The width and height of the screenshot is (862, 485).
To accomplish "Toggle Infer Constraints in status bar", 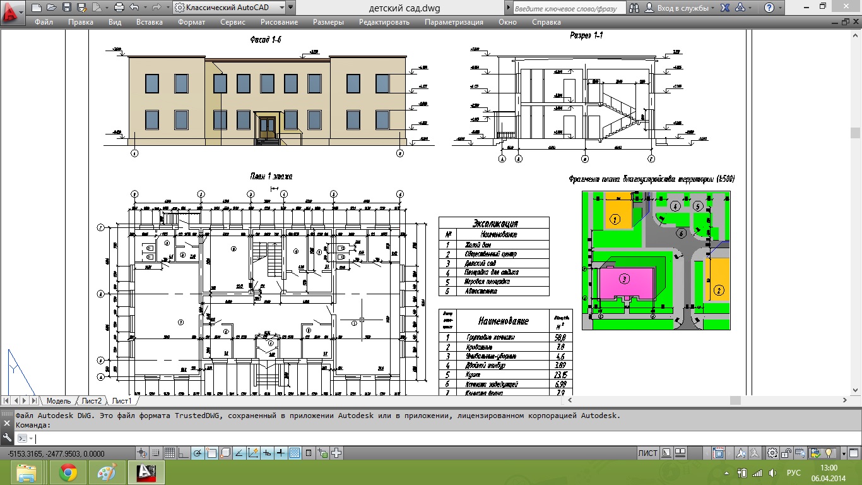I will click(x=142, y=453).
